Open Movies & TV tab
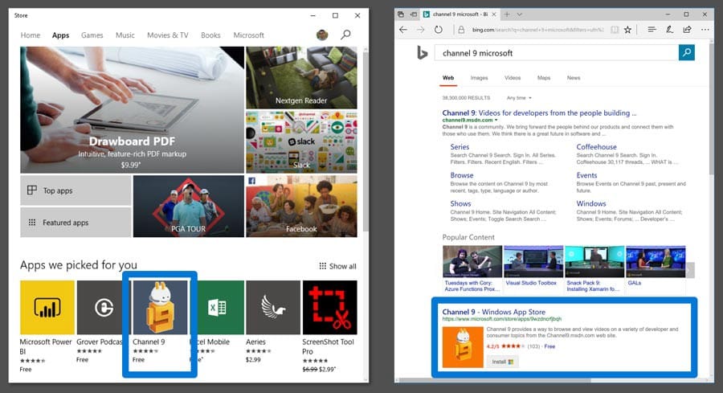The height and width of the screenshot is (393, 723). click(167, 35)
